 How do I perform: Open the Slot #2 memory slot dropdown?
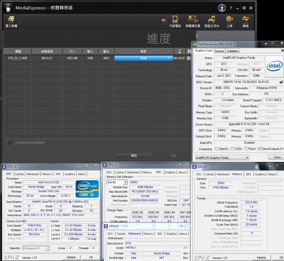(x=117, y=182)
